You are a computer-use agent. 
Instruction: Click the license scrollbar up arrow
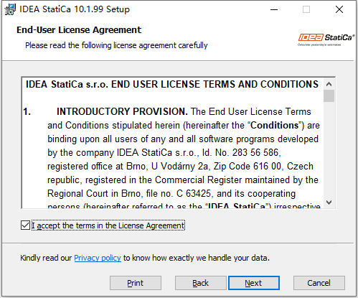tap(329, 84)
